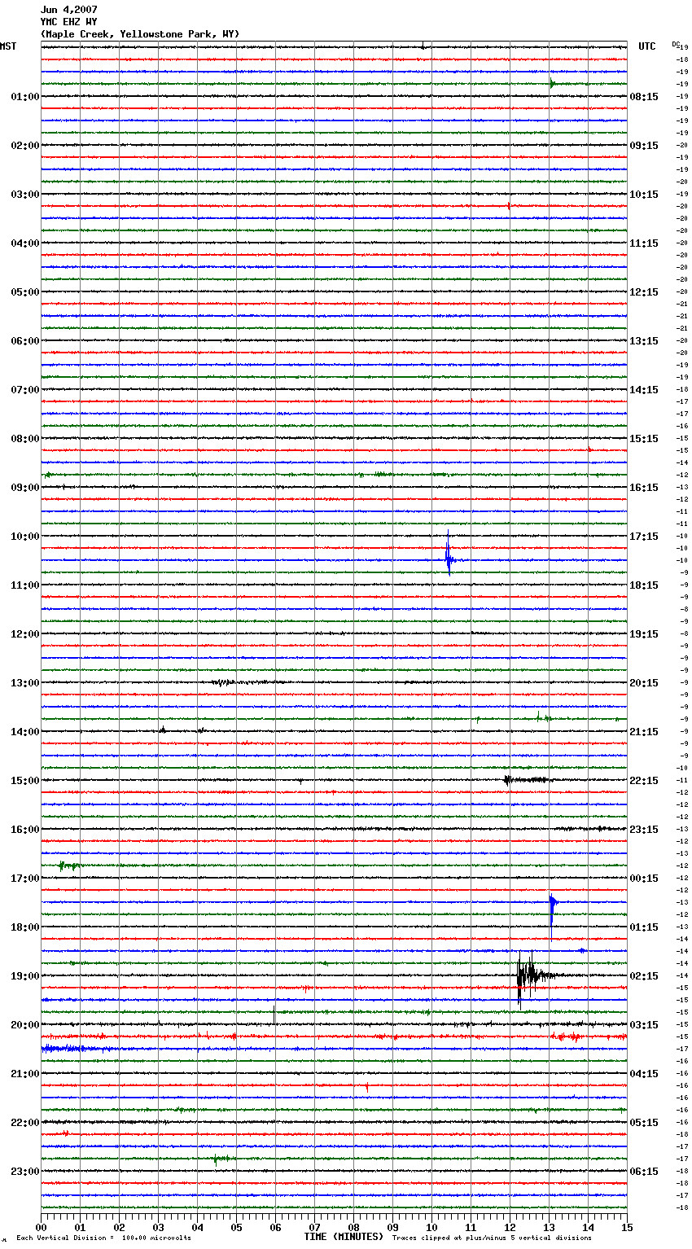Click the 15 minute tick label on the x-axis
This screenshot has height=1249, width=692.
[x=627, y=1227]
